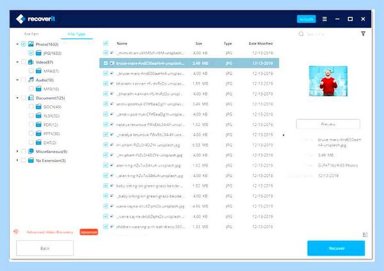Open the Advanced Video Recovery link
The height and width of the screenshot is (271, 384).
point(50,232)
